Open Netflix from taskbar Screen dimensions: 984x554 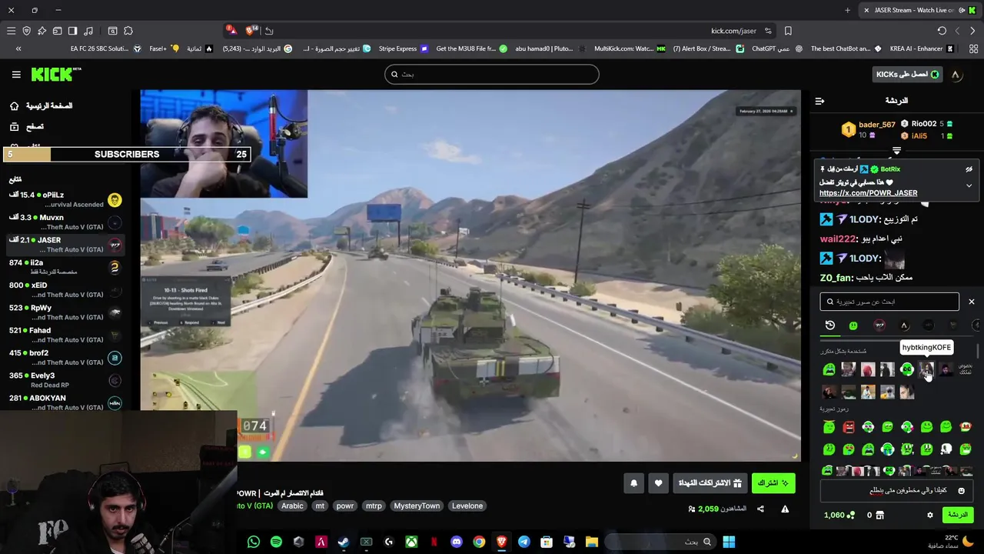point(434,542)
